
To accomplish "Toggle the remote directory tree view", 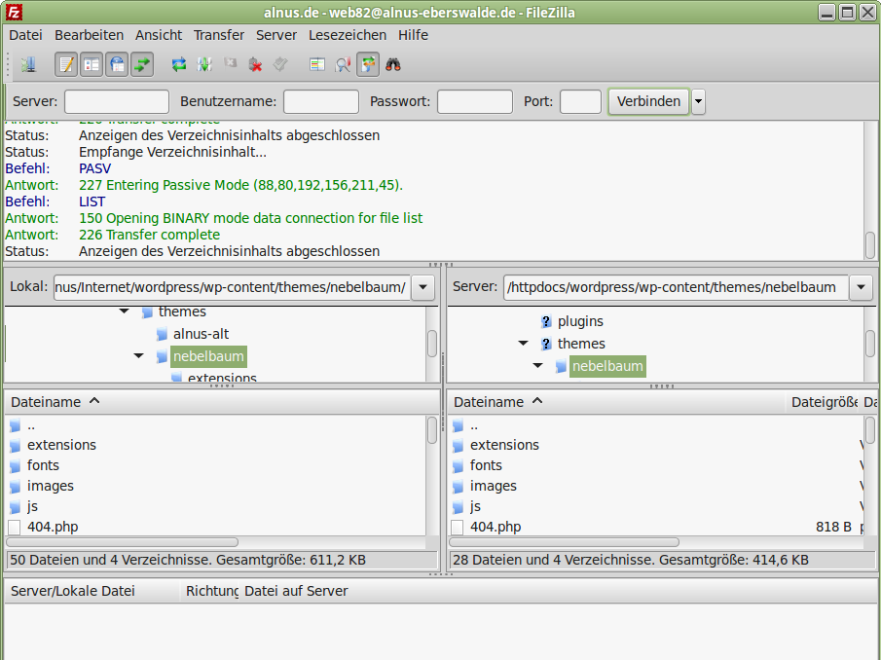I will pyautogui.click(x=117, y=64).
